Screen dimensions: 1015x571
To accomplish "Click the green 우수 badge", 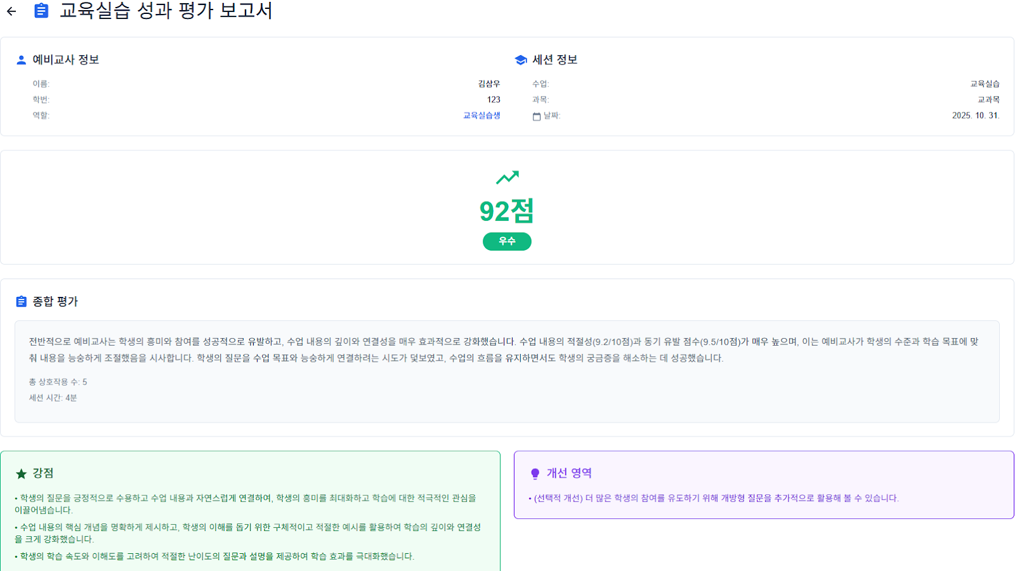I will click(x=507, y=241).
